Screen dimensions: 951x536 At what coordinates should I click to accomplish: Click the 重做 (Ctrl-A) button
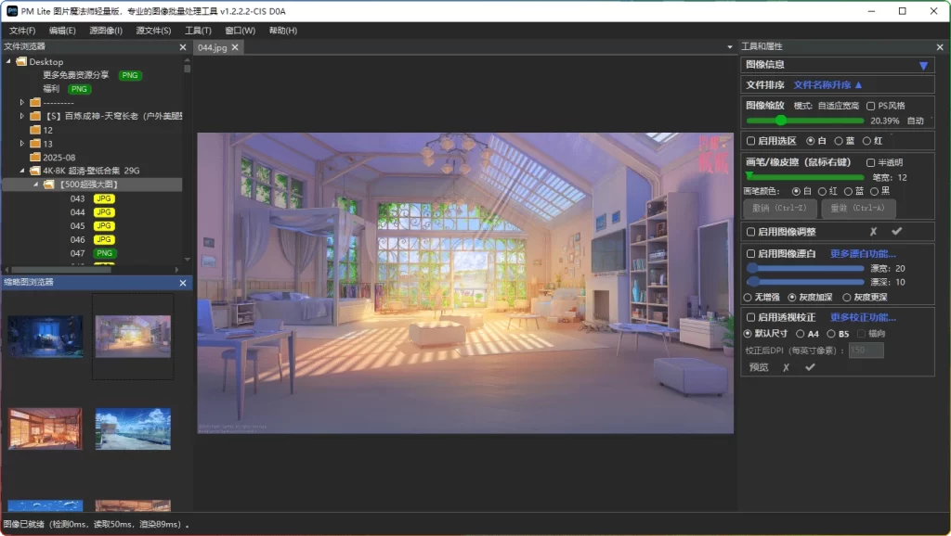857,209
